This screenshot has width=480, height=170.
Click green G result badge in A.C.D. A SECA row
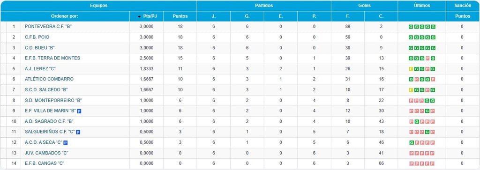[411, 142]
